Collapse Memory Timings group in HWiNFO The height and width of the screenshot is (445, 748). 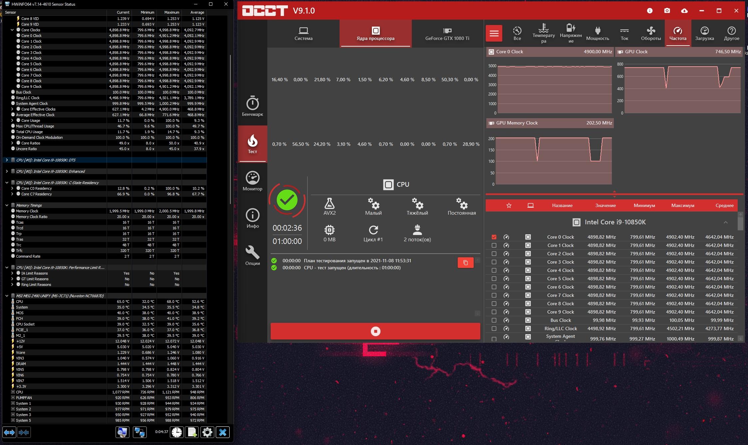click(x=7, y=205)
